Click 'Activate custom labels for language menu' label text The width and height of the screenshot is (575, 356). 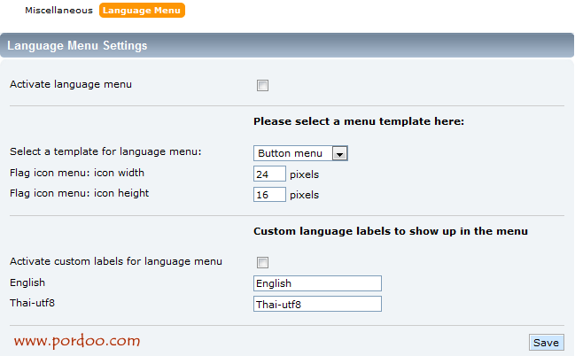tap(116, 261)
